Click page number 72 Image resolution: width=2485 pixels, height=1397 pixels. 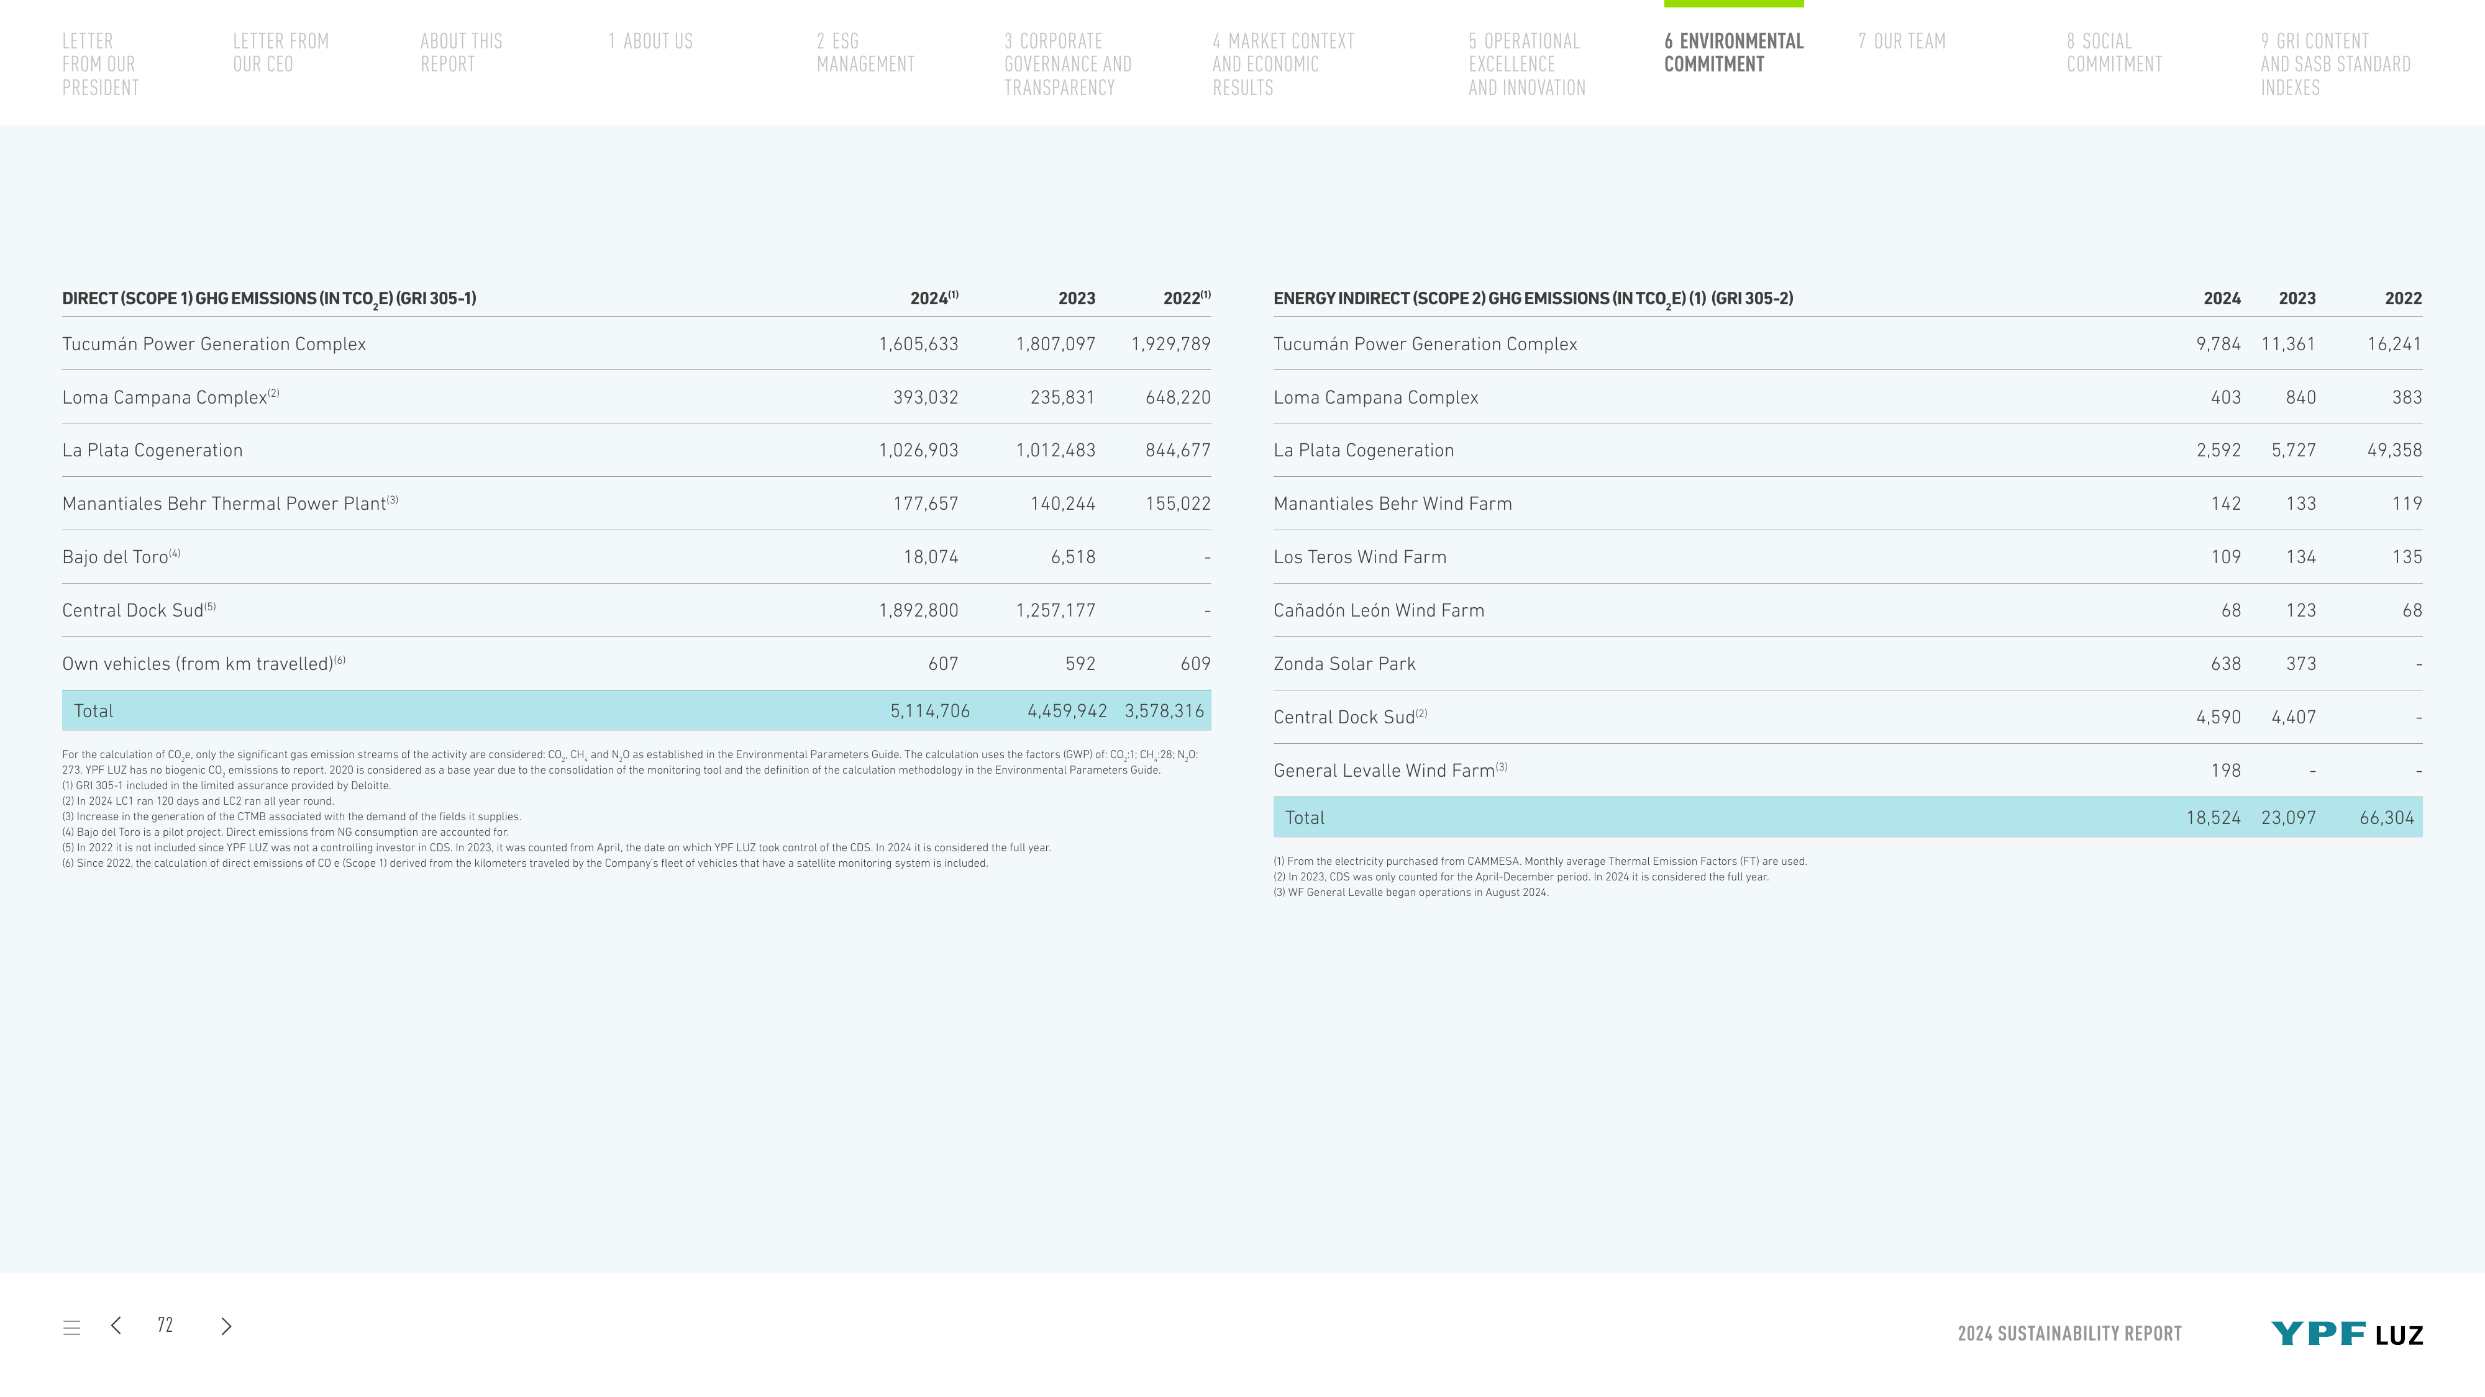point(165,1326)
